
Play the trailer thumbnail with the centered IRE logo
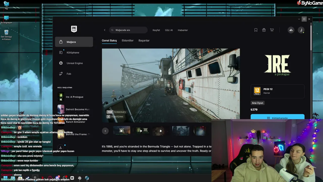pyautogui.click(x=122, y=131)
